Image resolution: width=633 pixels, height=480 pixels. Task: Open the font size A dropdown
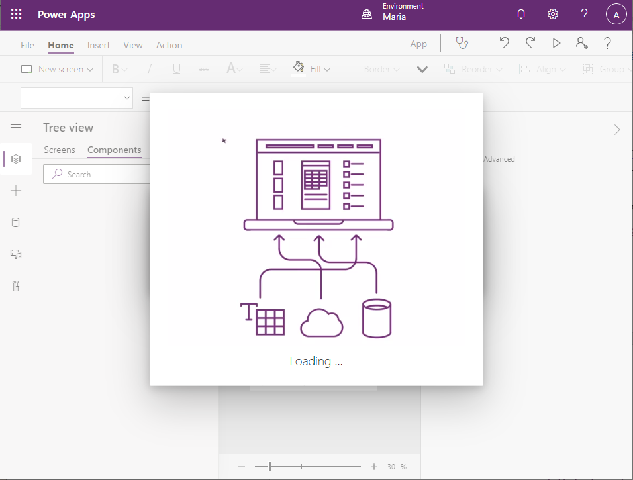click(x=234, y=69)
